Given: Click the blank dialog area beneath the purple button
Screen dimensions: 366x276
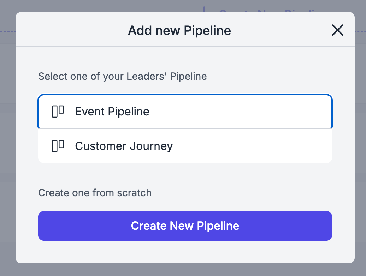Looking at the screenshot, I should 185,252.
